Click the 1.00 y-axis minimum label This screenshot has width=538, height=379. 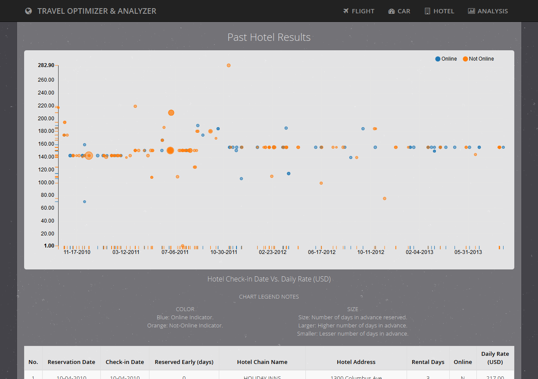(x=49, y=246)
